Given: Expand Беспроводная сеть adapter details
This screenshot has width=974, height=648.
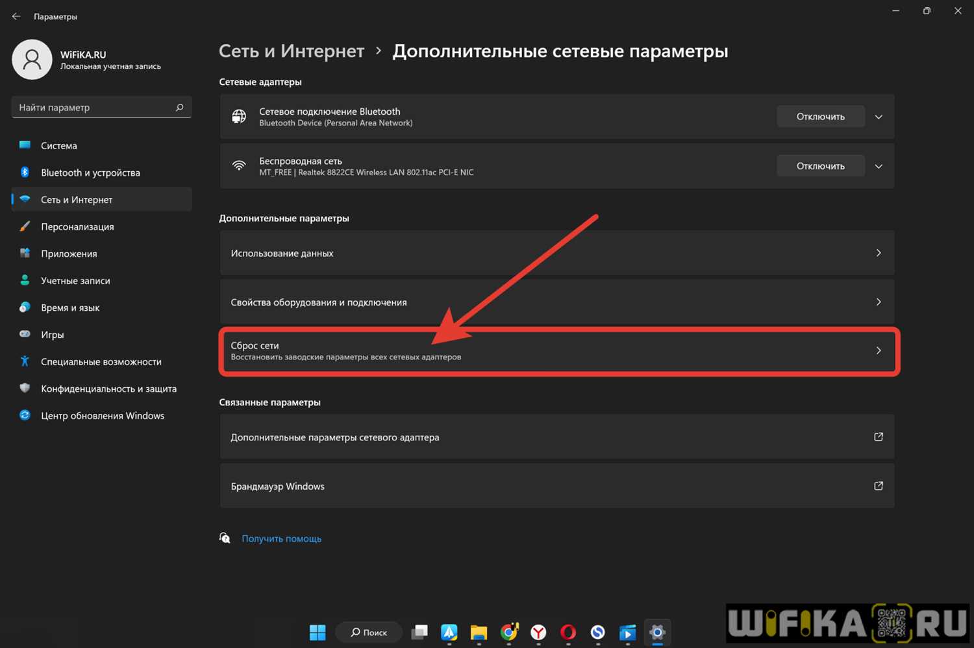Looking at the screenshot, I should pyautogui.click(x=879, y=166).
